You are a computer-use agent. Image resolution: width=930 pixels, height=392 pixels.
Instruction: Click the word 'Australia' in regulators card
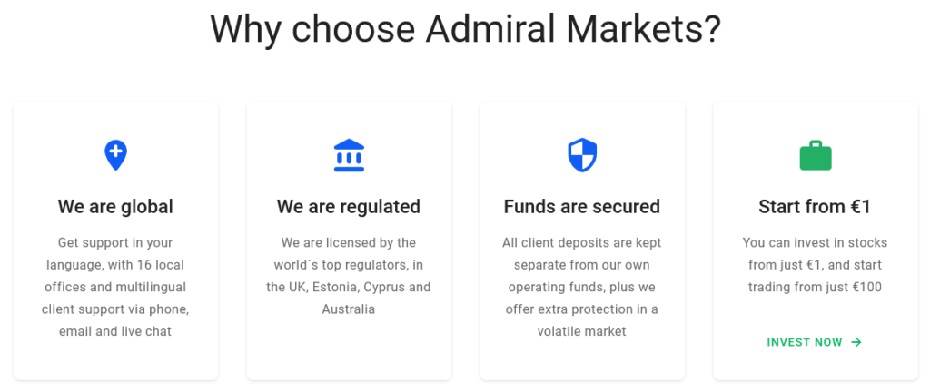[x=349, y=309]
